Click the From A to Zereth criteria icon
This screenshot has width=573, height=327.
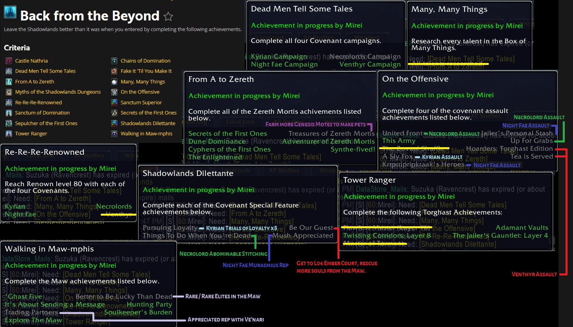[9, 82]
